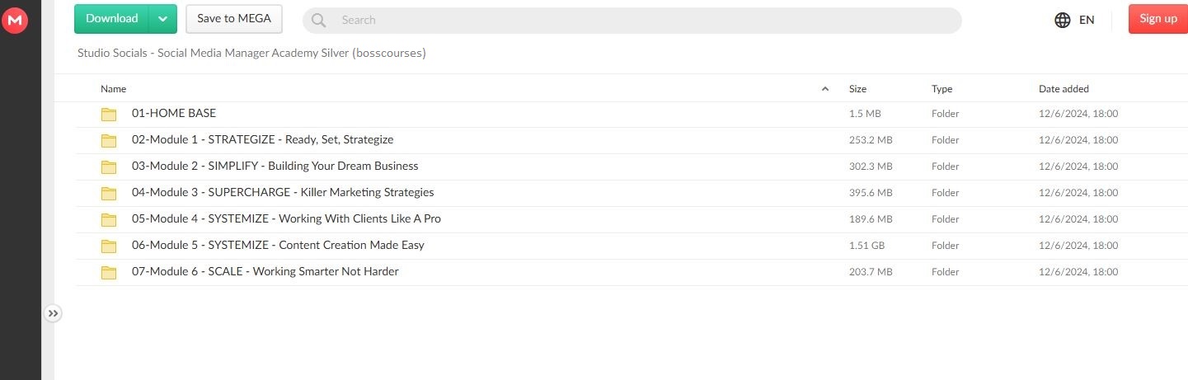The height and width of the screenshot is (380, 1188).
Task: Click the 01-HOME BASE folder icon
Action: pyautogui.click(x=109, y=114)
